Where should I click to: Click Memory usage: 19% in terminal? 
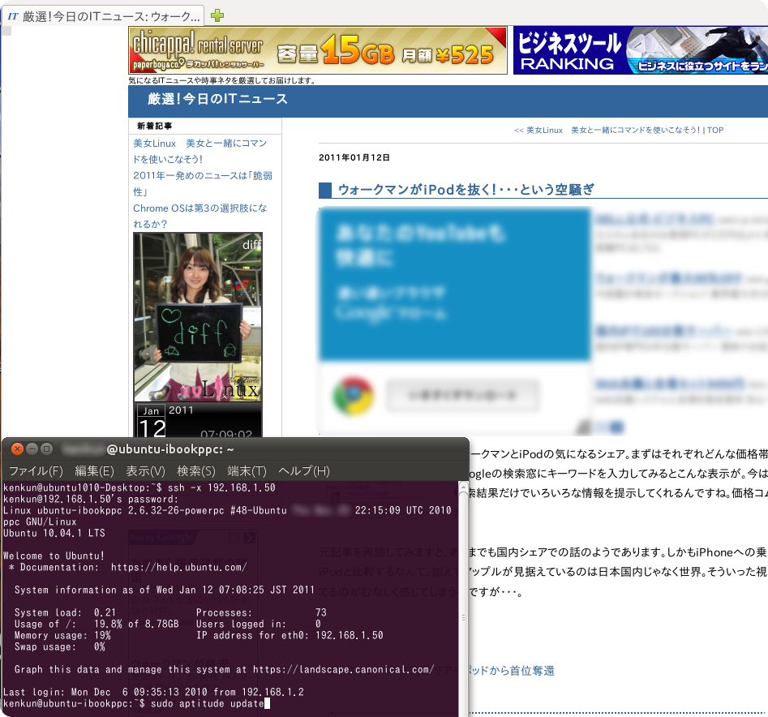[x=62, y=635]
